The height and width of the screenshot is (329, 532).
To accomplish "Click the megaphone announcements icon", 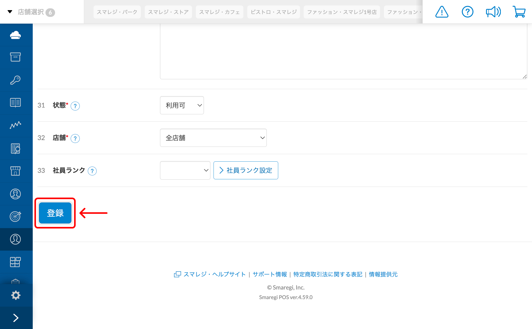I will tap(493, 12).
